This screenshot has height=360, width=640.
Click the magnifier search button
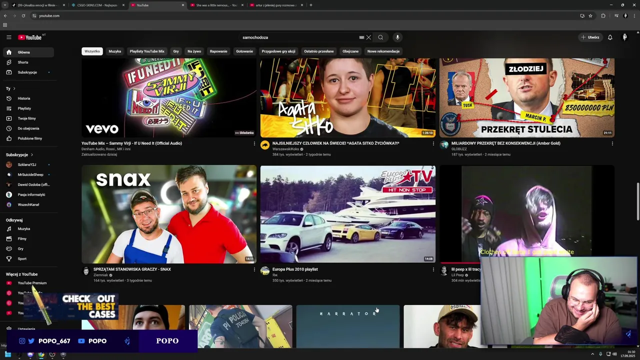click(380, 37)
